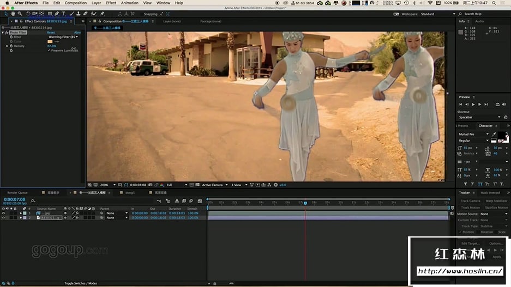
Task: Select the Rotation tool
Action: pyautogui.click(x=28, y=14)
